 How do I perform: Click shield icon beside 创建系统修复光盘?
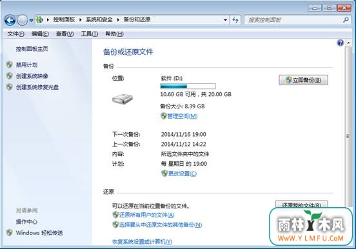click(9, 87)
